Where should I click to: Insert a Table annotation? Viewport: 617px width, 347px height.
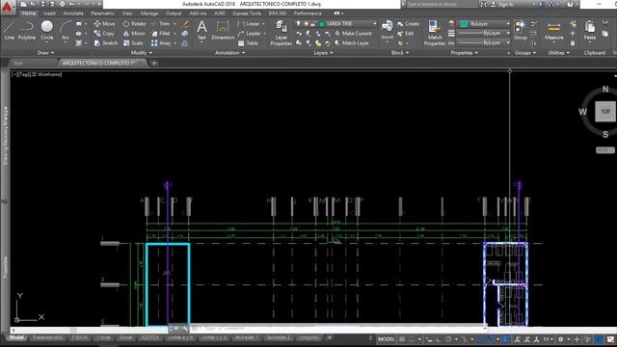248,43
